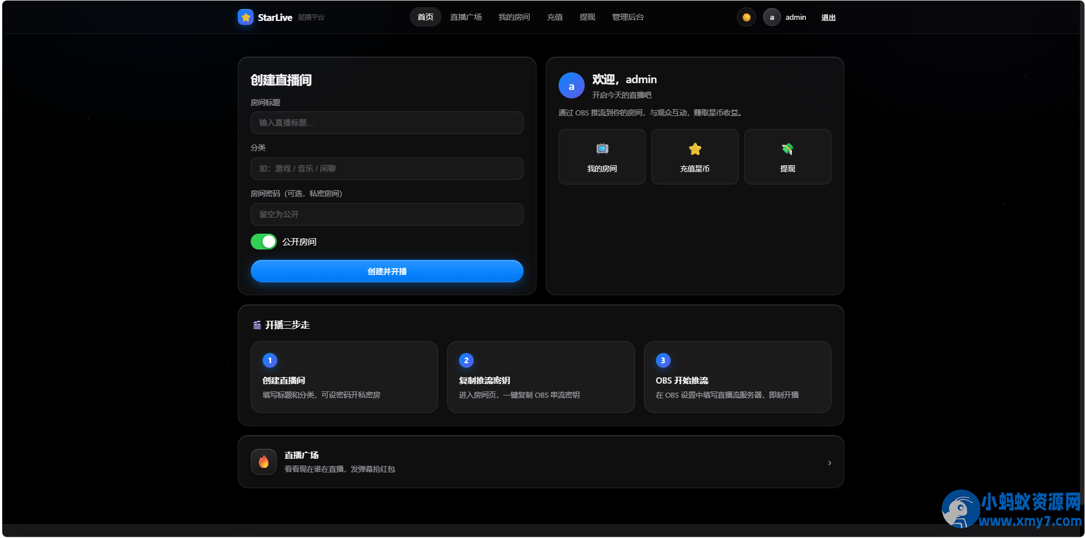
Task: Click the 创建直播间 step card
Action: click(x=344, y=377)
